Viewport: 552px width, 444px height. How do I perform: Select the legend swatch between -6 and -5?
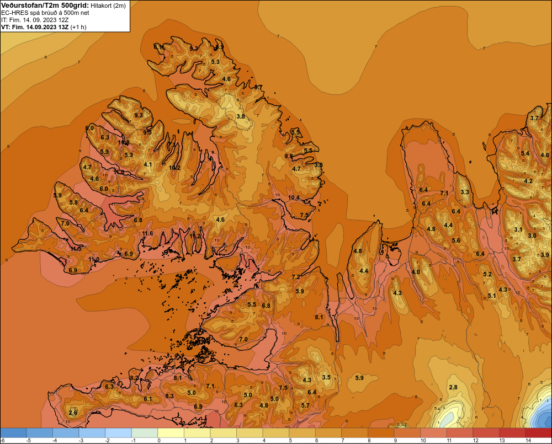(13, 433)
